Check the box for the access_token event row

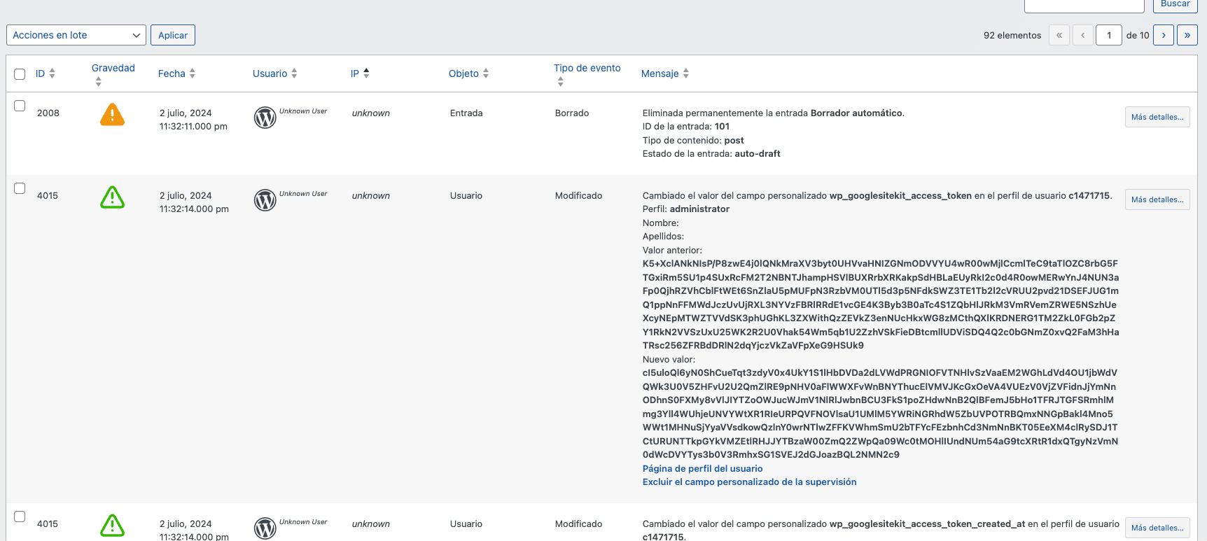click(x=20, y=188)
